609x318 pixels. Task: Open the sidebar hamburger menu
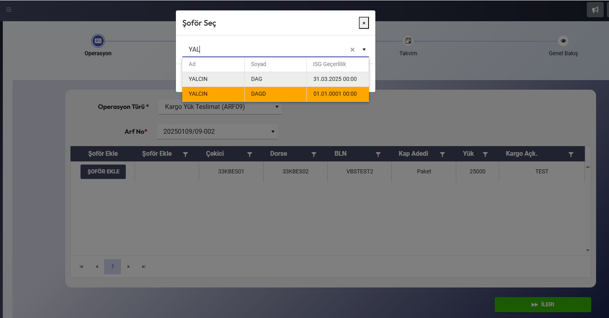(x=9, y=10)
